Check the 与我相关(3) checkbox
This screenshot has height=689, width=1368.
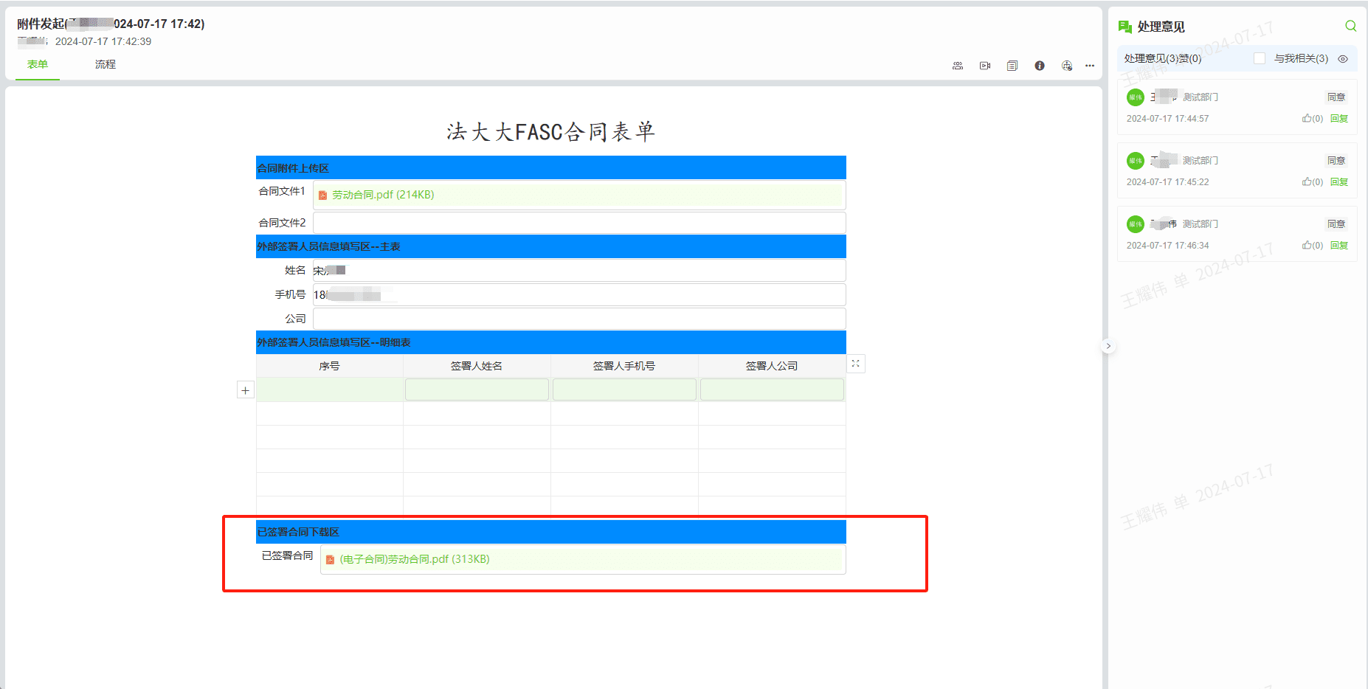(1260, 58)
